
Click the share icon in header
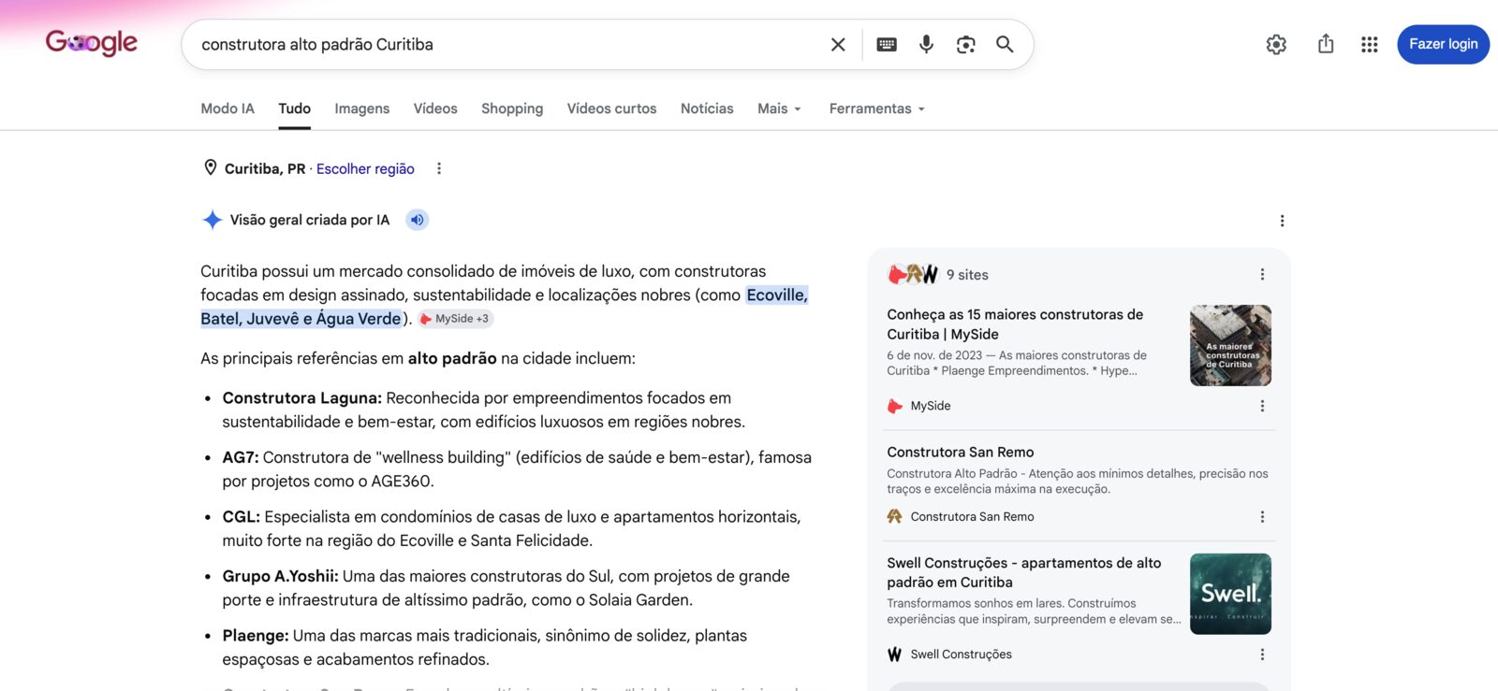[1326, 44]
